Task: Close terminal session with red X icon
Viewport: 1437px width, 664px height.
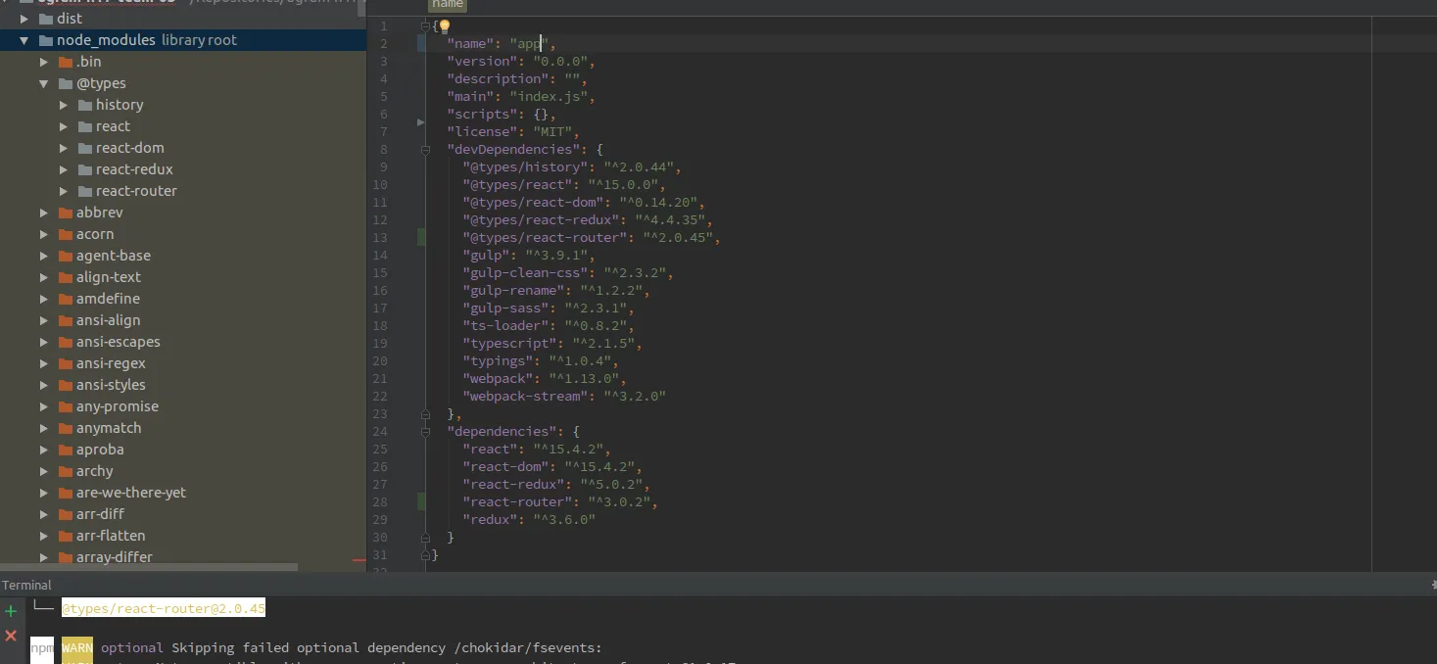Action: [11, 636]
